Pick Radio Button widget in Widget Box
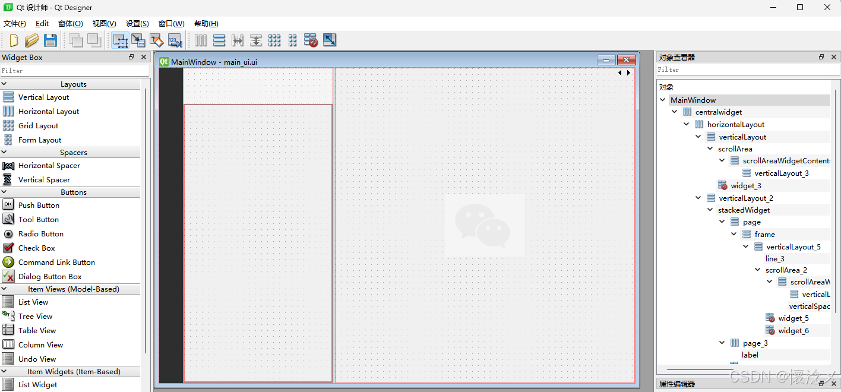The height and width of the screenshot is (392, 841). pos(41,233)
